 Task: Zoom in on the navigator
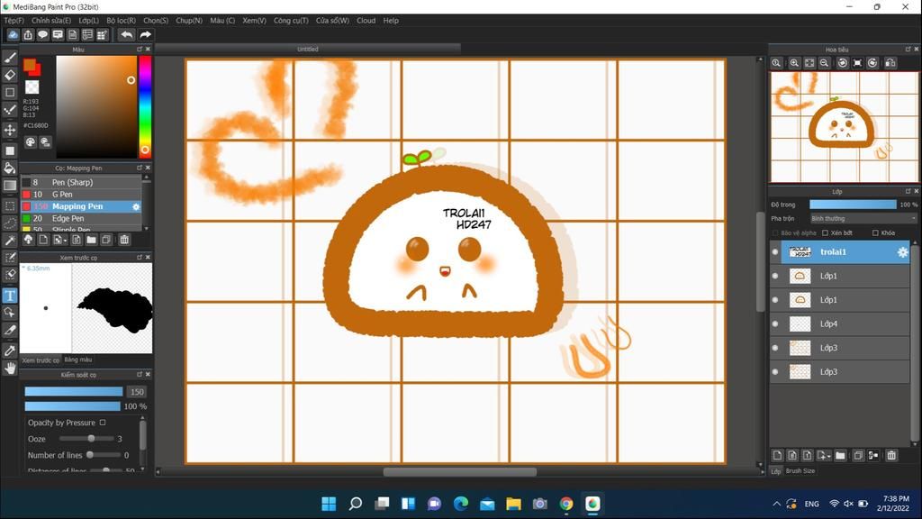794,63
